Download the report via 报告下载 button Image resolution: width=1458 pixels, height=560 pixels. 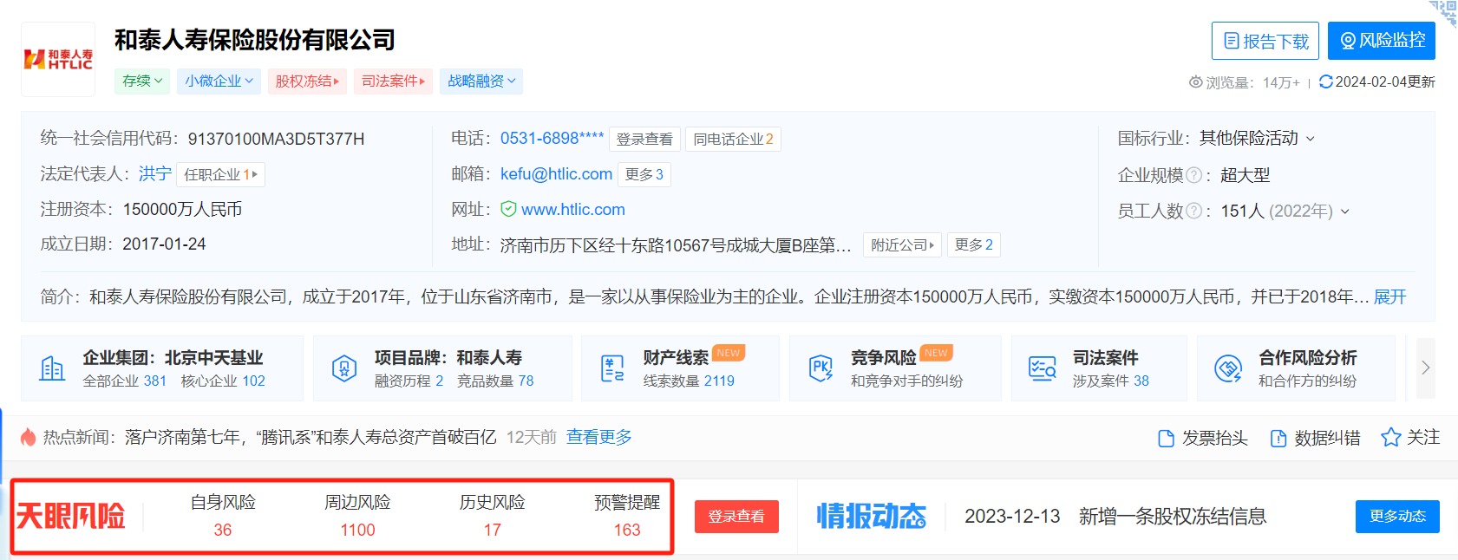click(x=1265, y=41)
